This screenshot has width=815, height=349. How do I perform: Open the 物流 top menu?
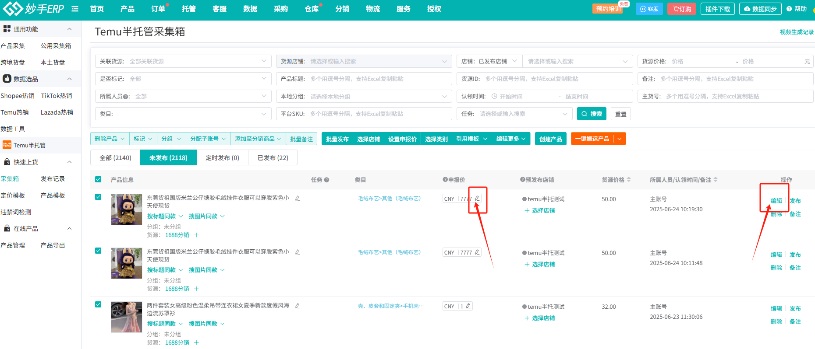[373, 9]
